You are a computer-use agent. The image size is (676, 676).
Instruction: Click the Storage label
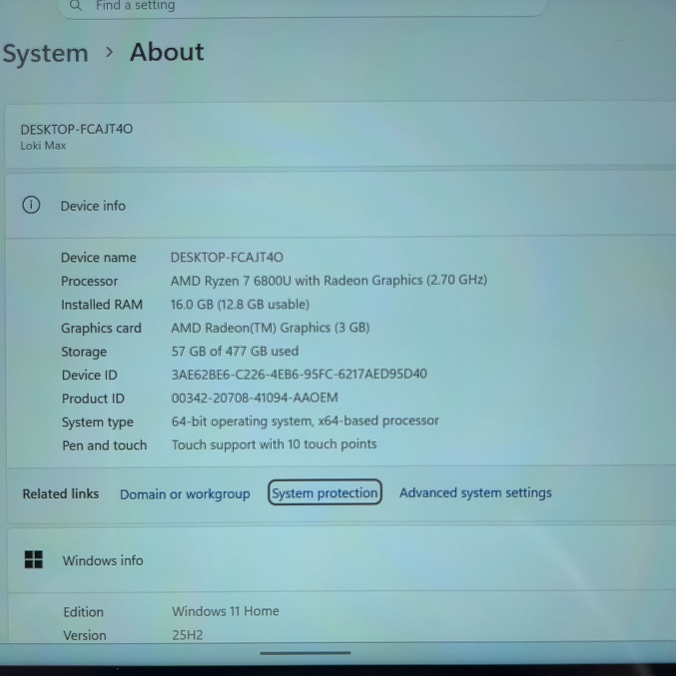coord(84,352)
